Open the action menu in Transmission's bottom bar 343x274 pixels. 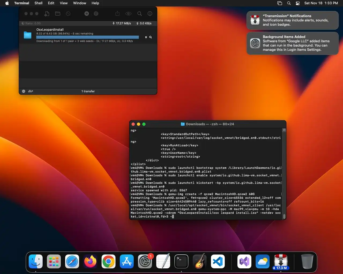point(24,91)
